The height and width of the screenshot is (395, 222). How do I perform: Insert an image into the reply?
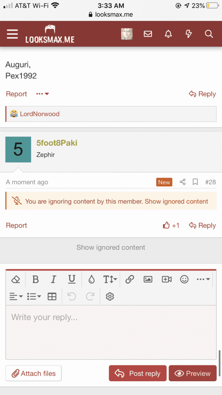pos(148,279)
